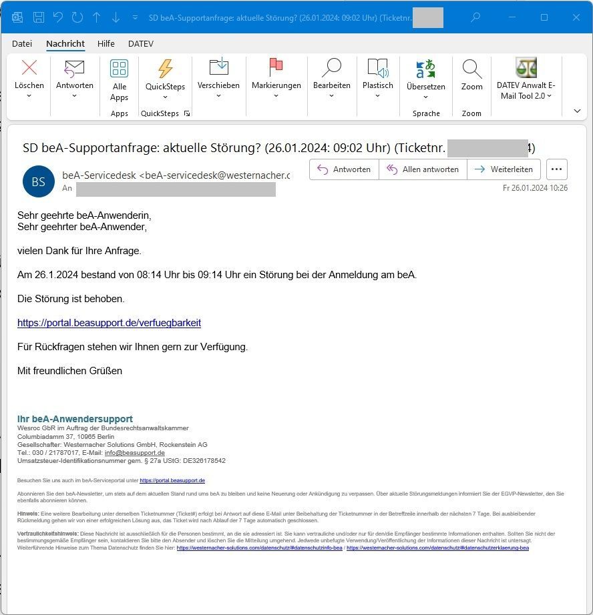Go to previous item with up arrow
Viewport: 593px width, 615px height.
click(x=97, y=17)
